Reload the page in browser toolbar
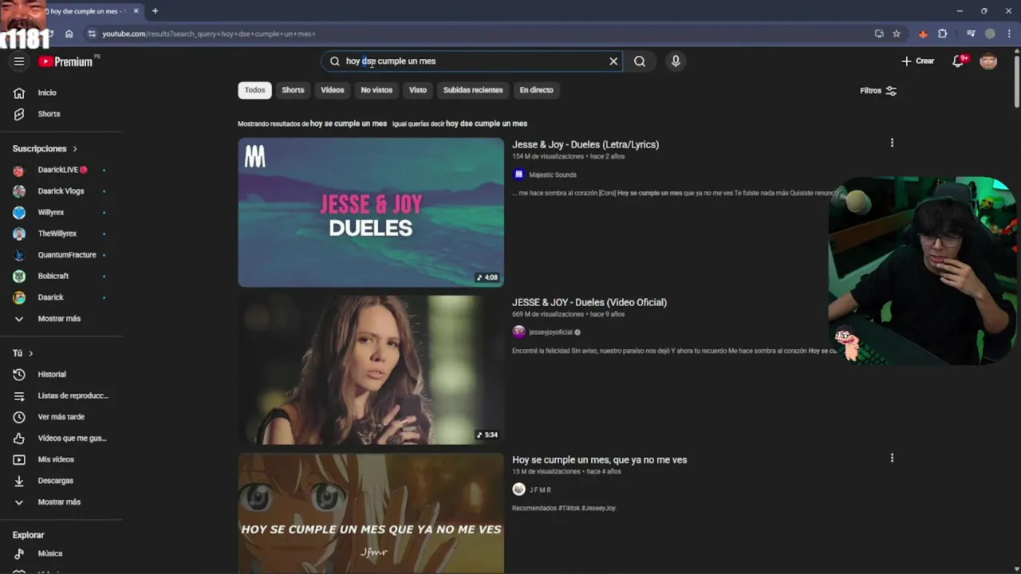 [49, 33]
